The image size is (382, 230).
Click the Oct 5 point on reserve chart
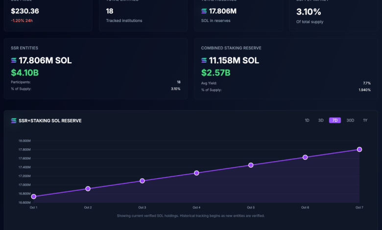(251, 165)
